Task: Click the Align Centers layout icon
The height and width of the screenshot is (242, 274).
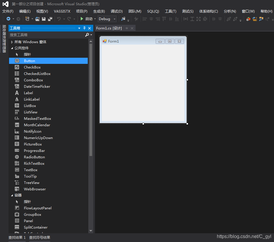Action: (x=151, y=19)
